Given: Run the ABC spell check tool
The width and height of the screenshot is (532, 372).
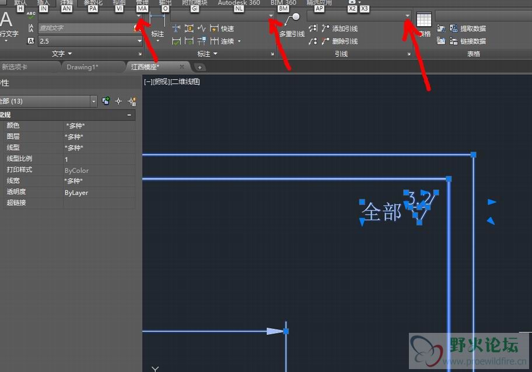Looking at the screenshot, I should pyautogui.click(x=31, y=15).
